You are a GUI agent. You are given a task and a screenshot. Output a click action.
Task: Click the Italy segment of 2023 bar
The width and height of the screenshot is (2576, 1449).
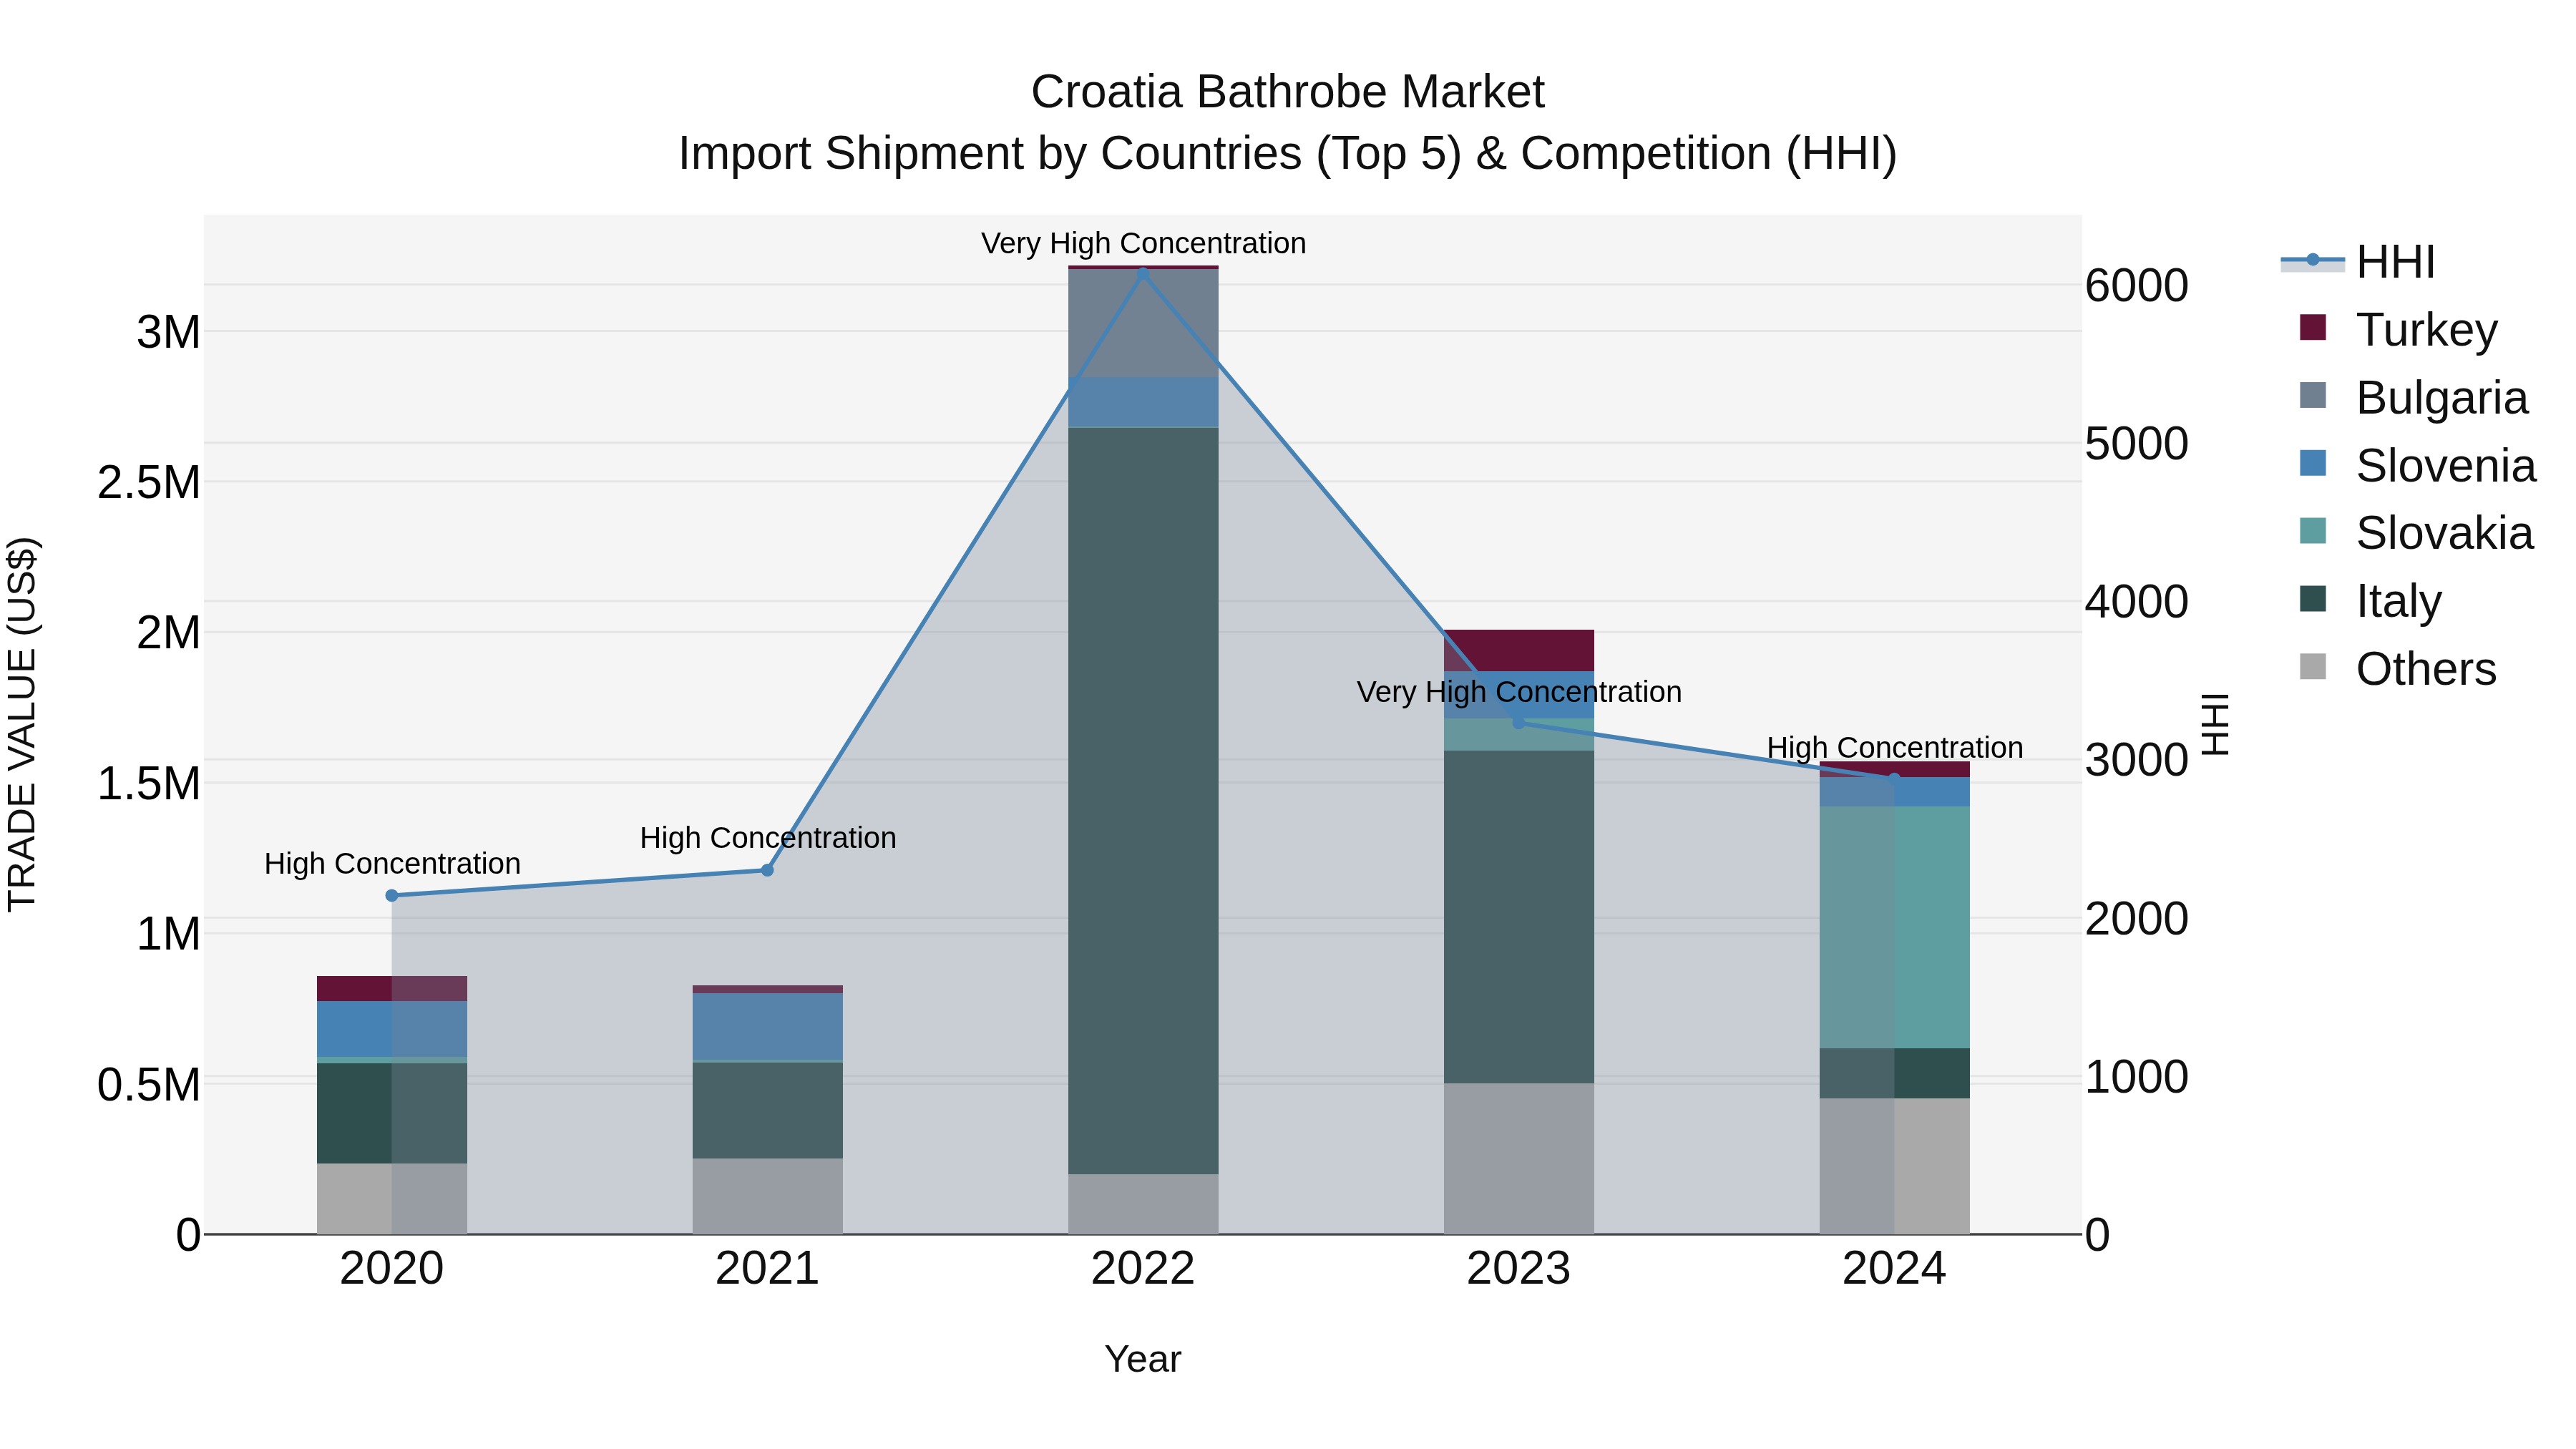coord(1519,917)
